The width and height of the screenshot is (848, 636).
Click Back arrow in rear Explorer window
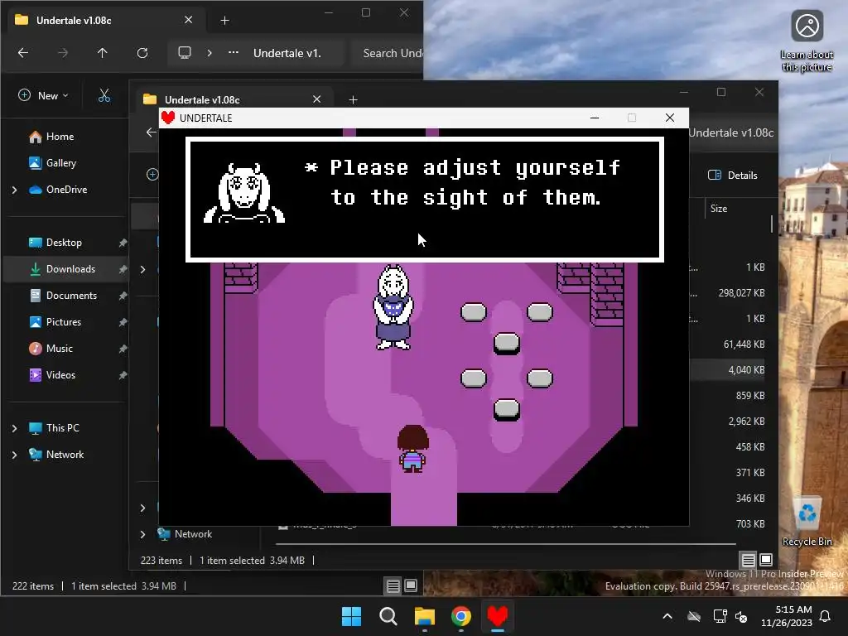(x=22, y=53)
